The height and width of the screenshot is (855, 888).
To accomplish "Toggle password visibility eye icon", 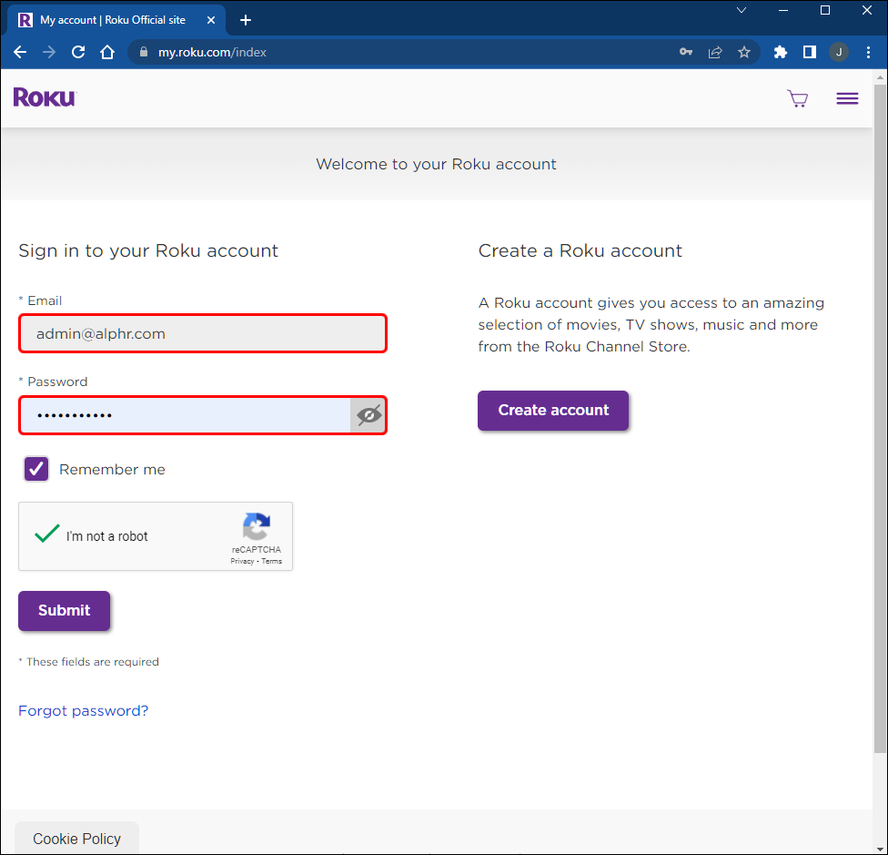I will [x=368, y=415].
